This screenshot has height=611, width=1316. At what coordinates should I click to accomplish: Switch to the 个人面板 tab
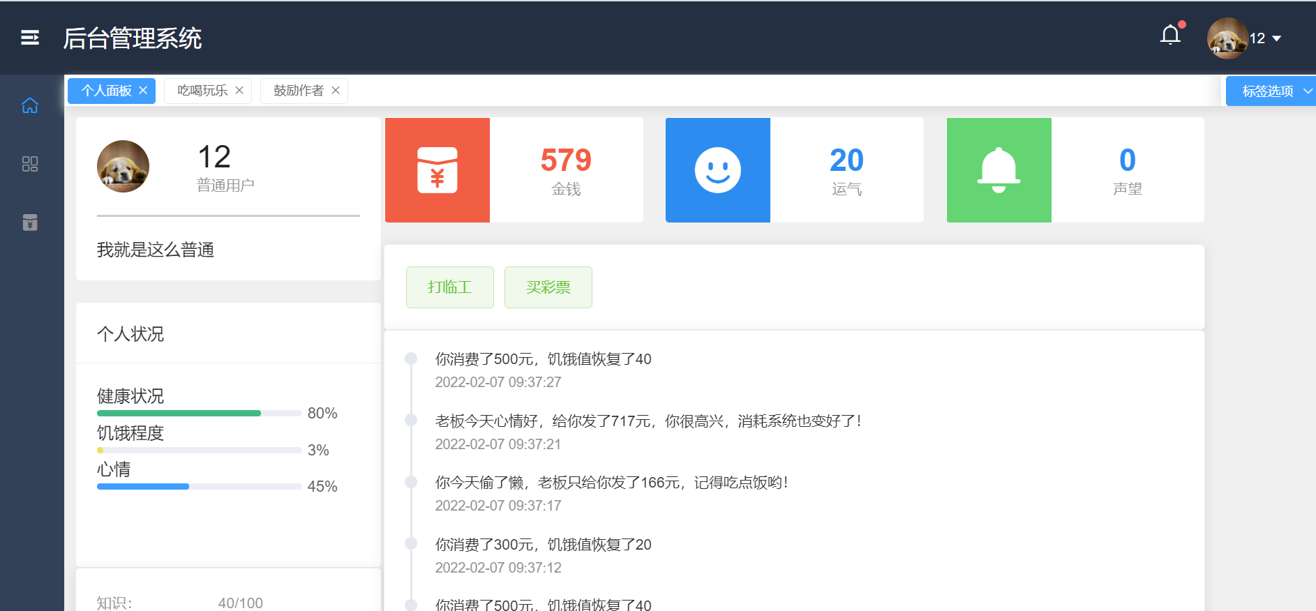[x=106, y=91]
